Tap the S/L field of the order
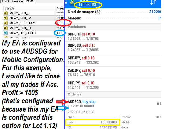Image resolution: width=173 pixels, height=129 pixels. [92, 117]
